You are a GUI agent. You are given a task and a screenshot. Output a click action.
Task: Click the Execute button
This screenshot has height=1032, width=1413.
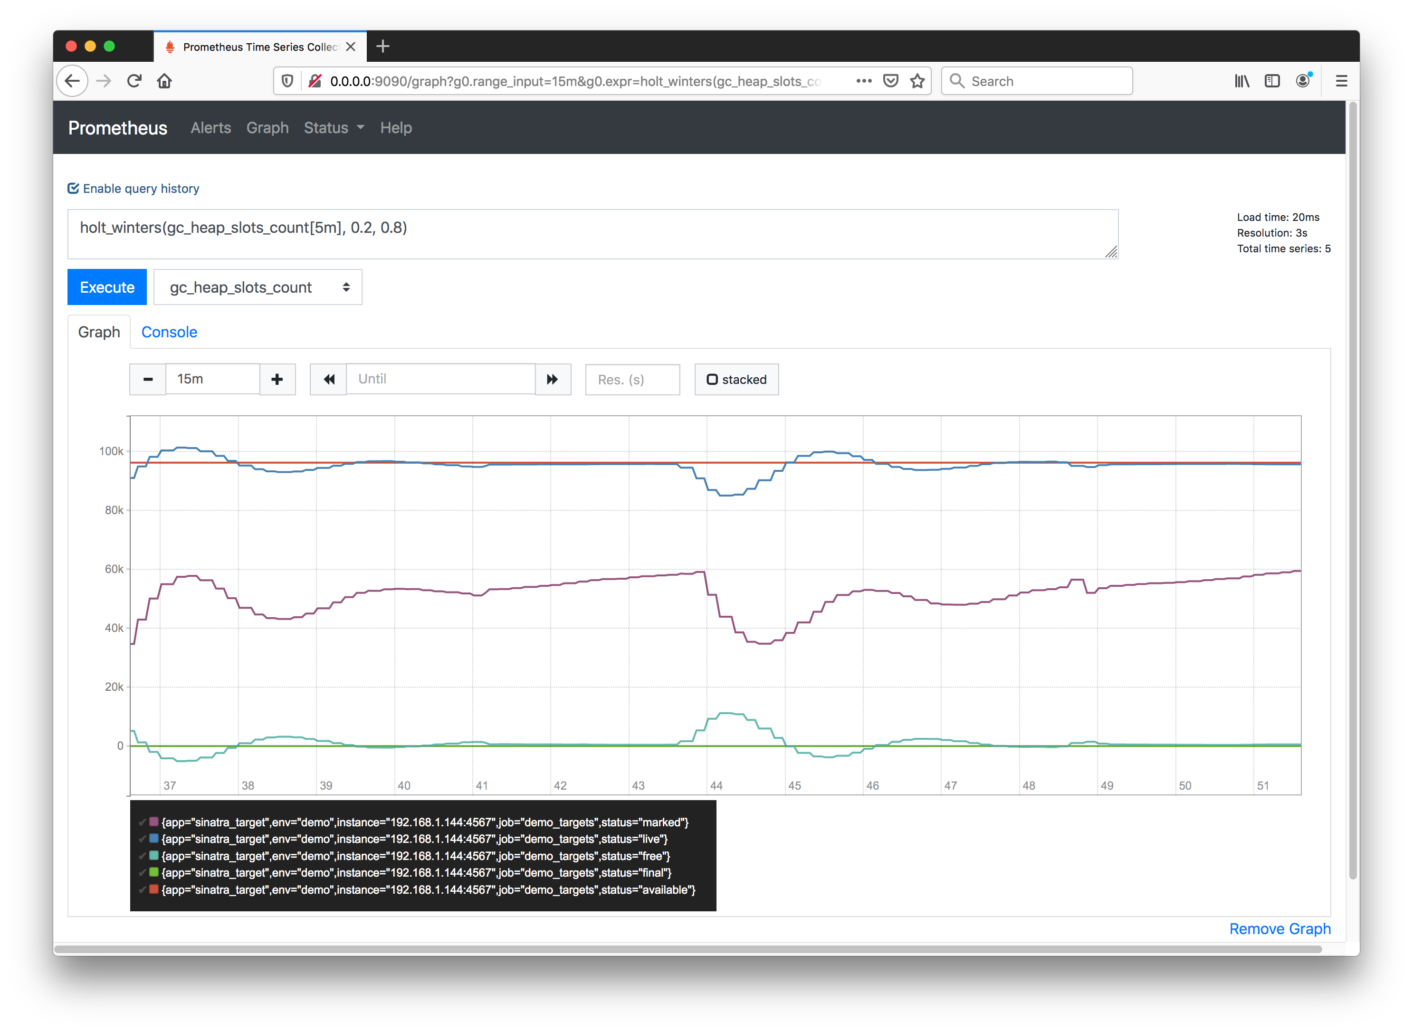point(106,287)
